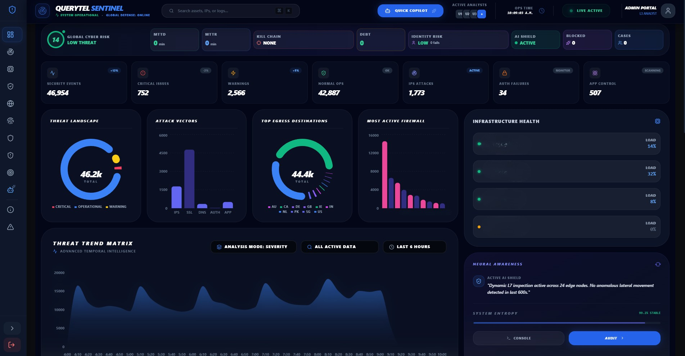Open the admin user profile avatar

tap(668, 11)
